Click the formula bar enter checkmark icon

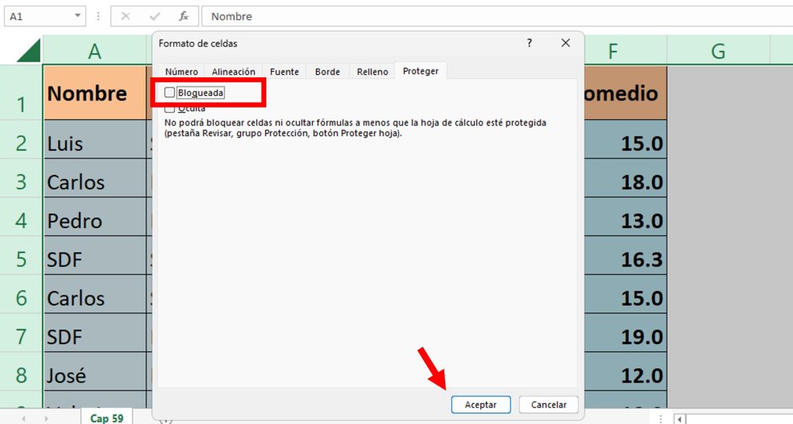tap(154, 16)
